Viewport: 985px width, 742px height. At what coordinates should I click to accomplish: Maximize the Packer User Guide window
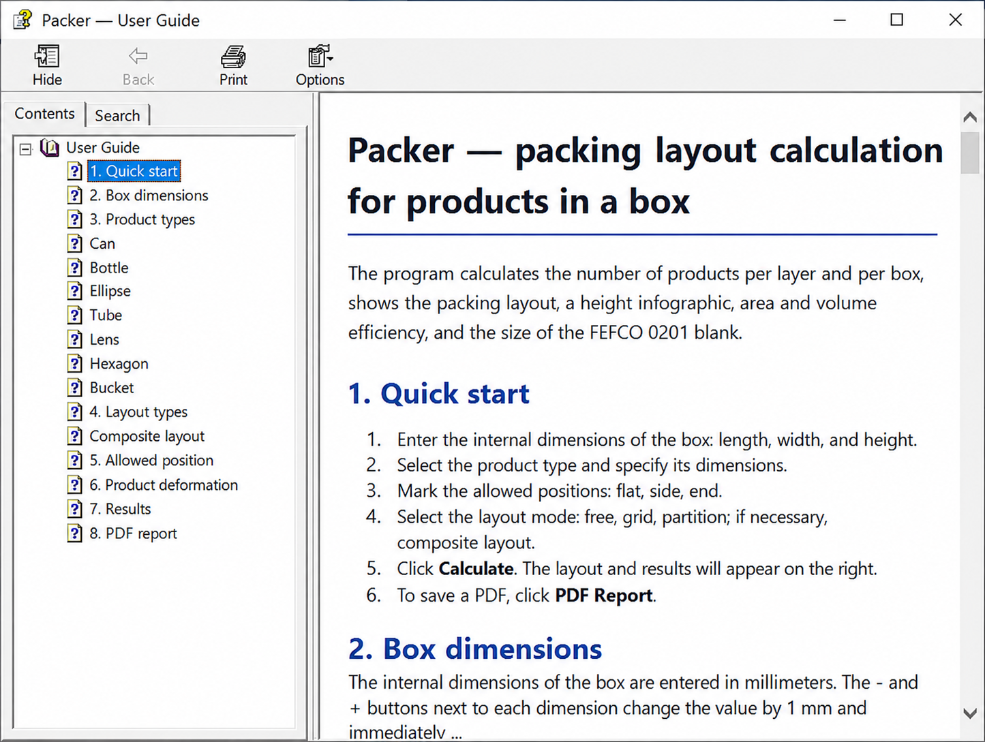[897, 20]
